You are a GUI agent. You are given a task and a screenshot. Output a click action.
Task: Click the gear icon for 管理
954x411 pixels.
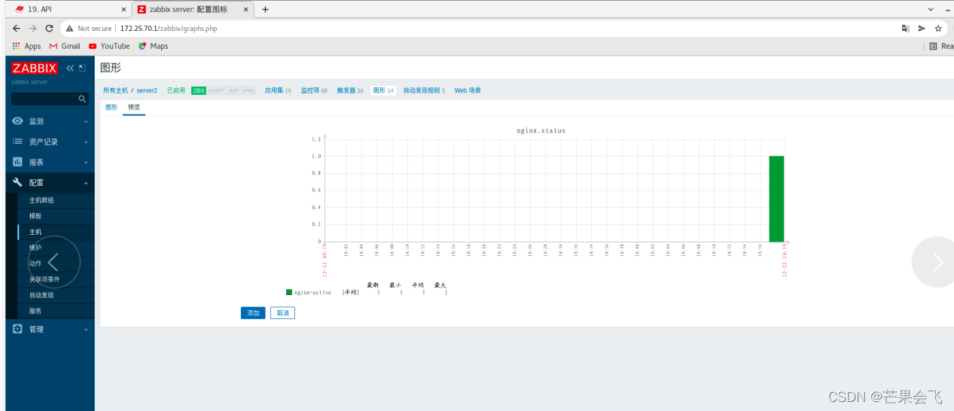point(17,329)
